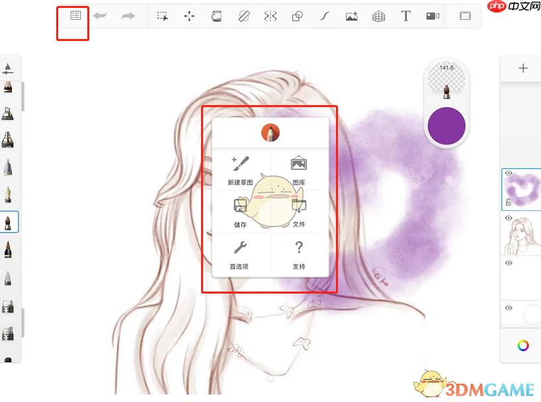Select the highlighted brush in brush palette

pos(8,223)
